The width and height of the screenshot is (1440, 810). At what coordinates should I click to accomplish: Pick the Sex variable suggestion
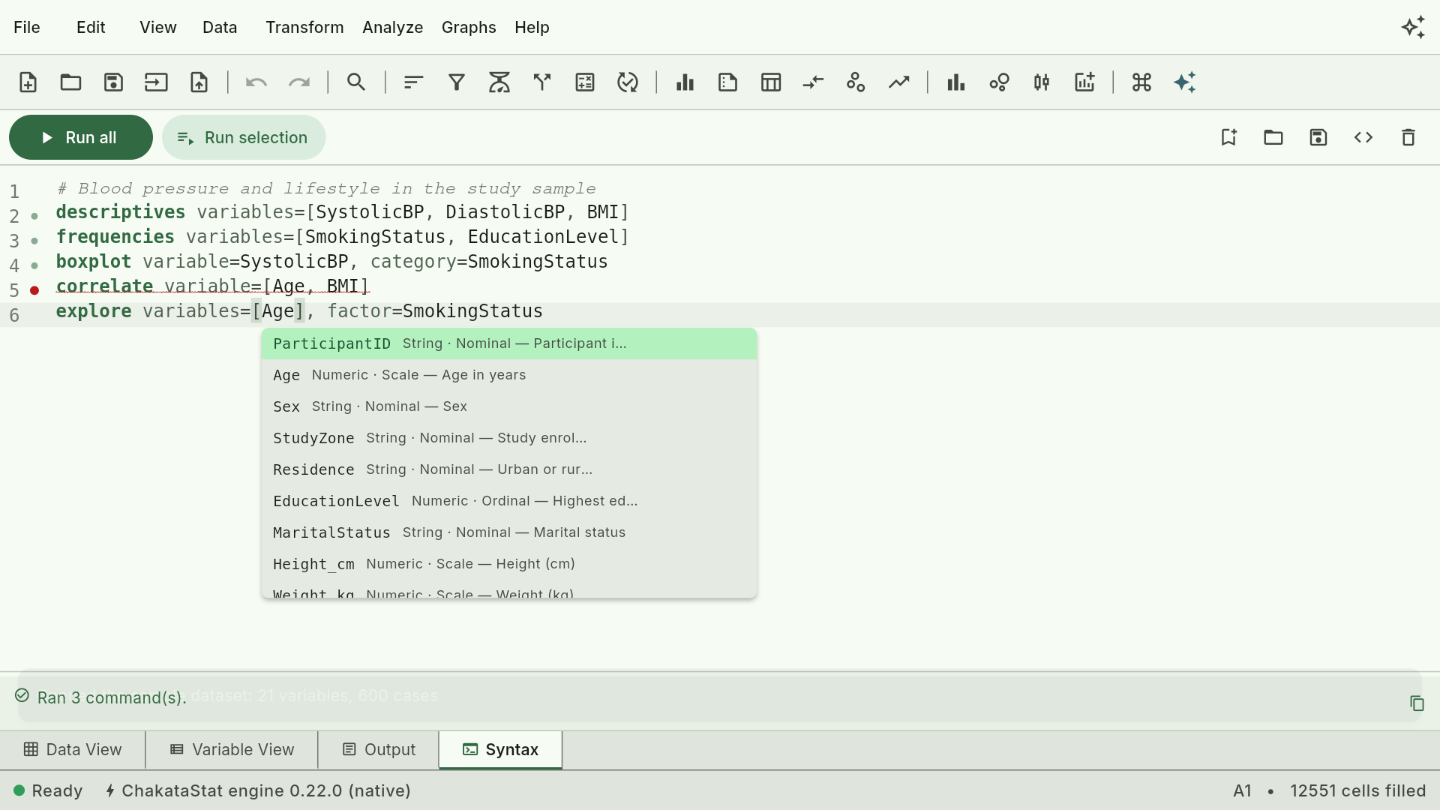tap(509, 406)
